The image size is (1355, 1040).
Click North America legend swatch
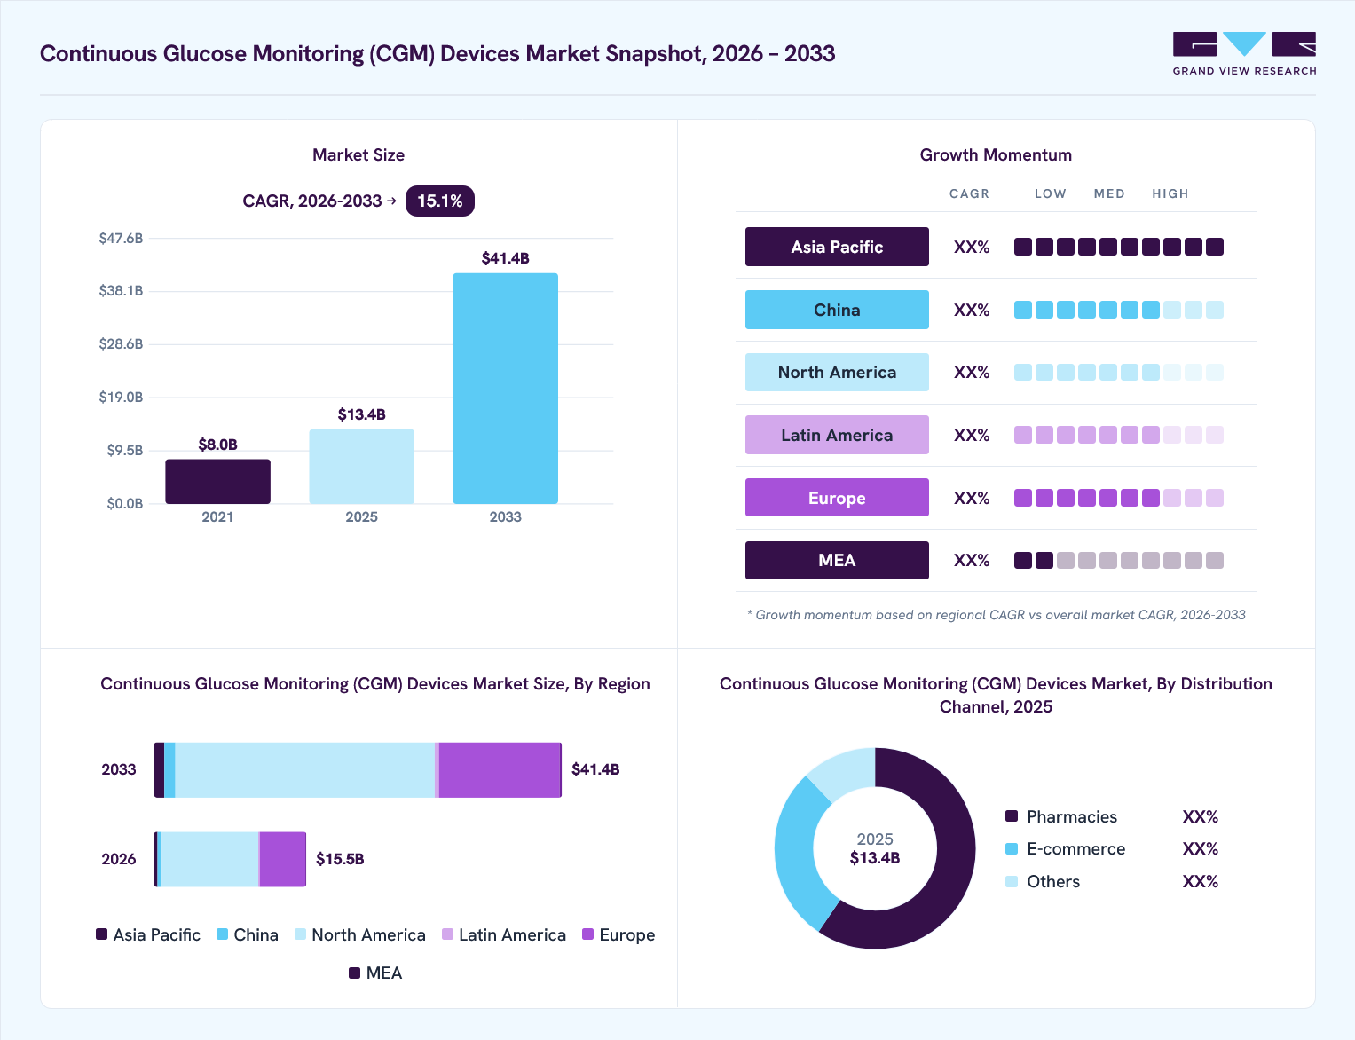[x=301, y=934]
